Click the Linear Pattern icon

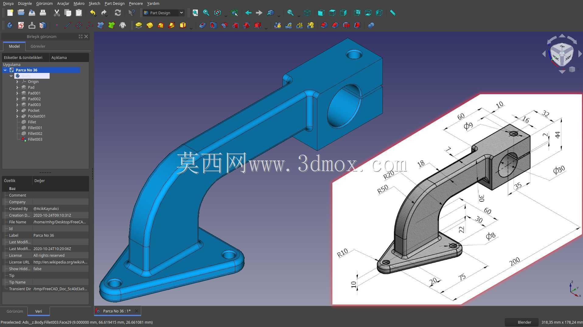pos(288,25)
